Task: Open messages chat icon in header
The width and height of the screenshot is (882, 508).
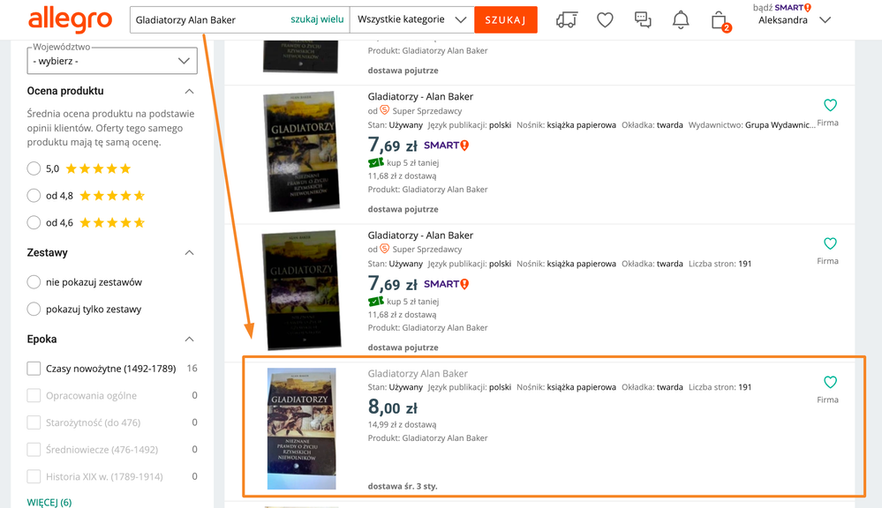Action: (x=643, y=20)
